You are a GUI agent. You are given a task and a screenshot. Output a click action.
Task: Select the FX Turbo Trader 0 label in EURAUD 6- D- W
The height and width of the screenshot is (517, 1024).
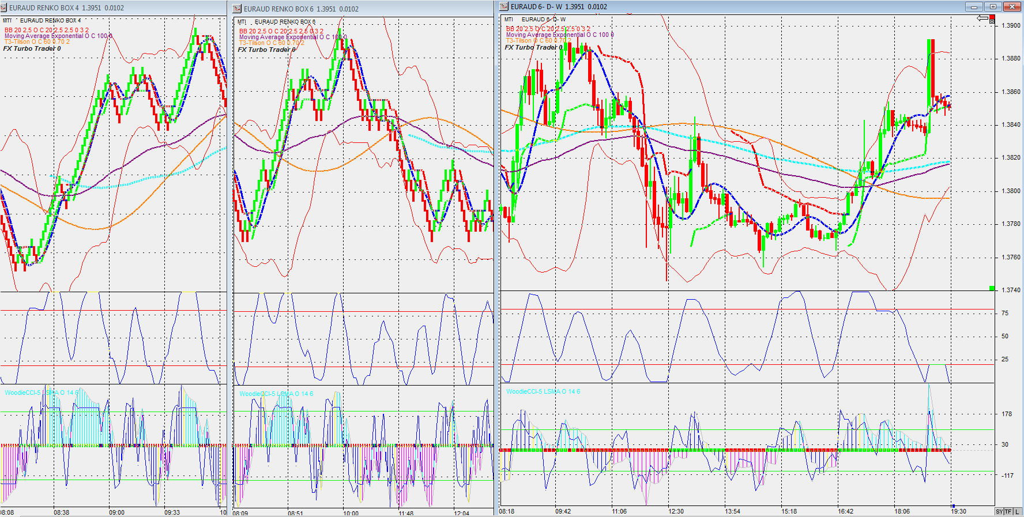(534, 47)
